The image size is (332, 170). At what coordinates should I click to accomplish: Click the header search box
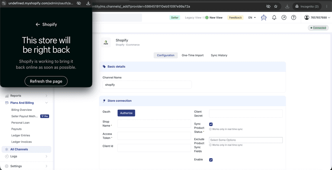pyautogui.click(x=117, y=18)
